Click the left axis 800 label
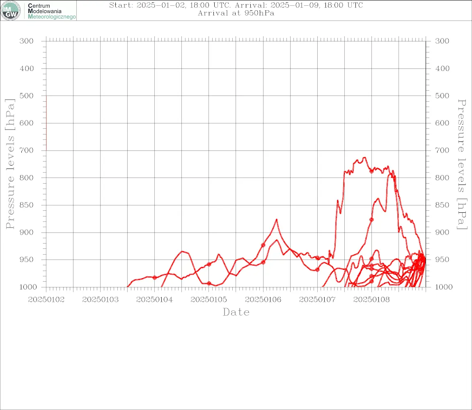Viewport: 472px width, 410px height. pyautogui.click(x=27, y=178)
